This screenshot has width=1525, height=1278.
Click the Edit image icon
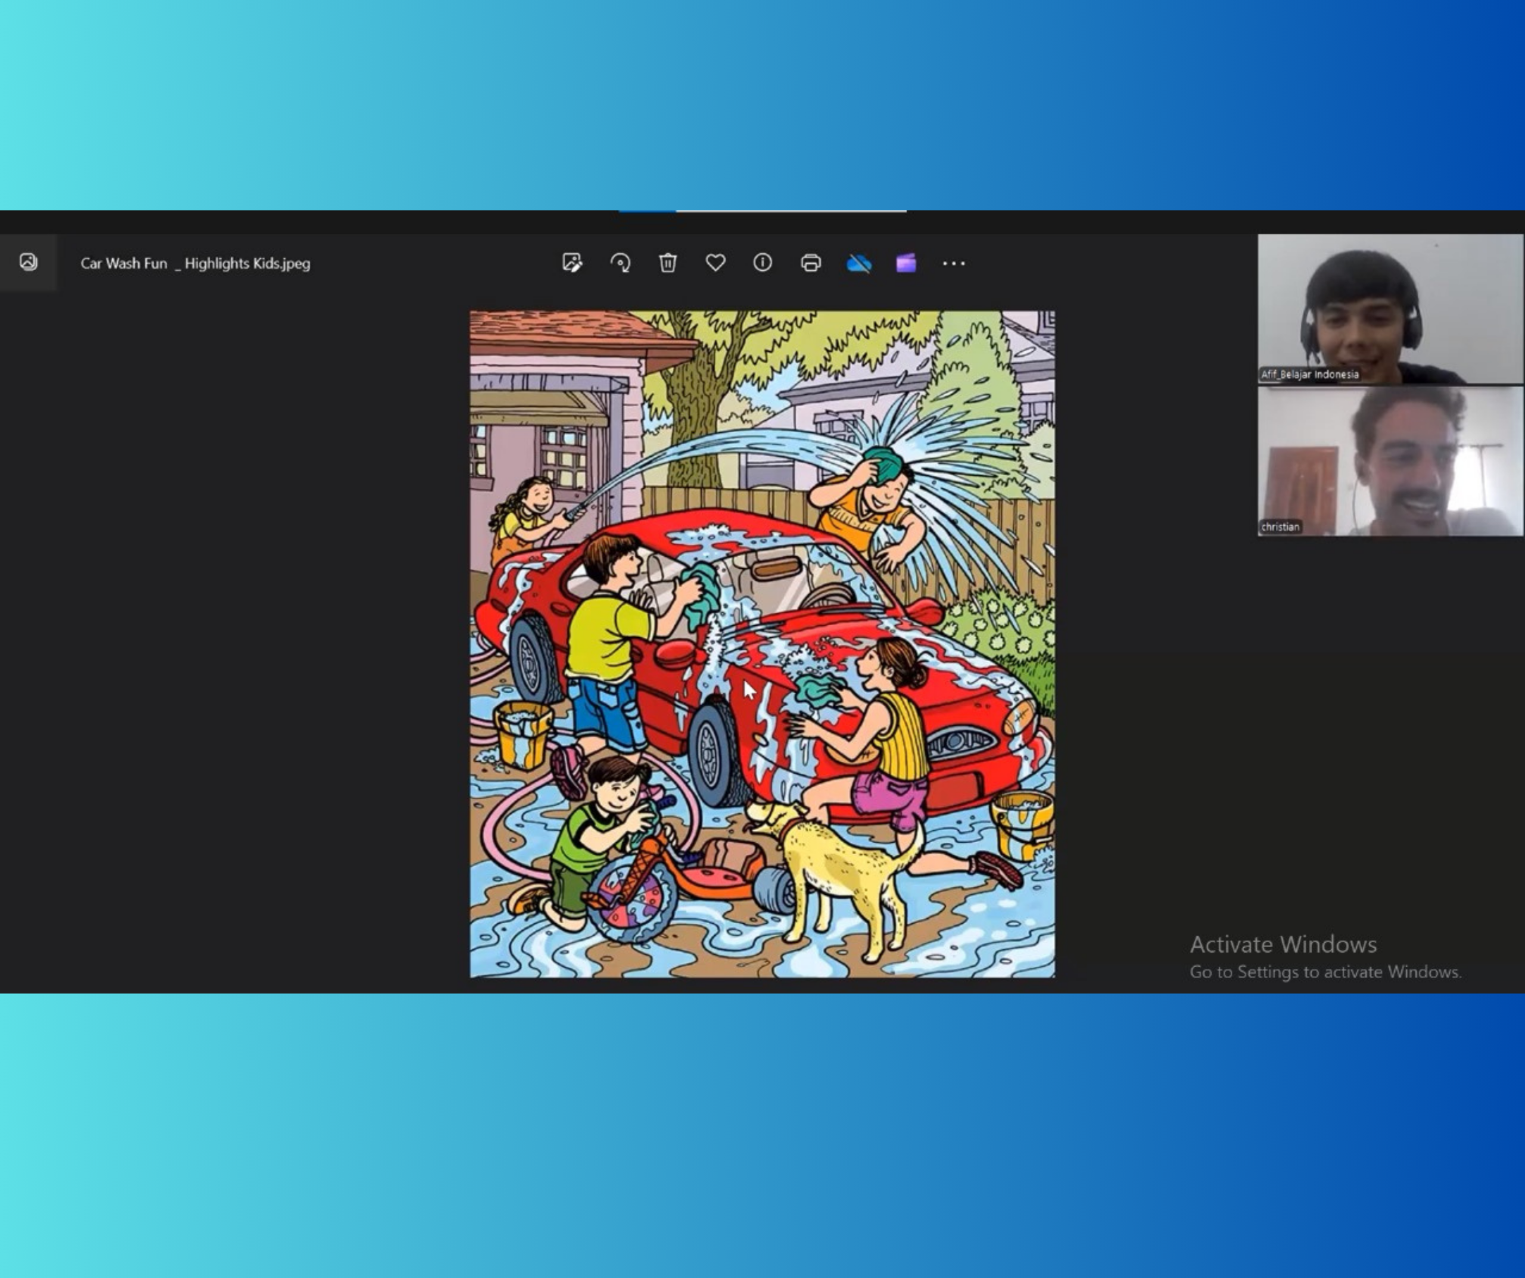point(572,263)
